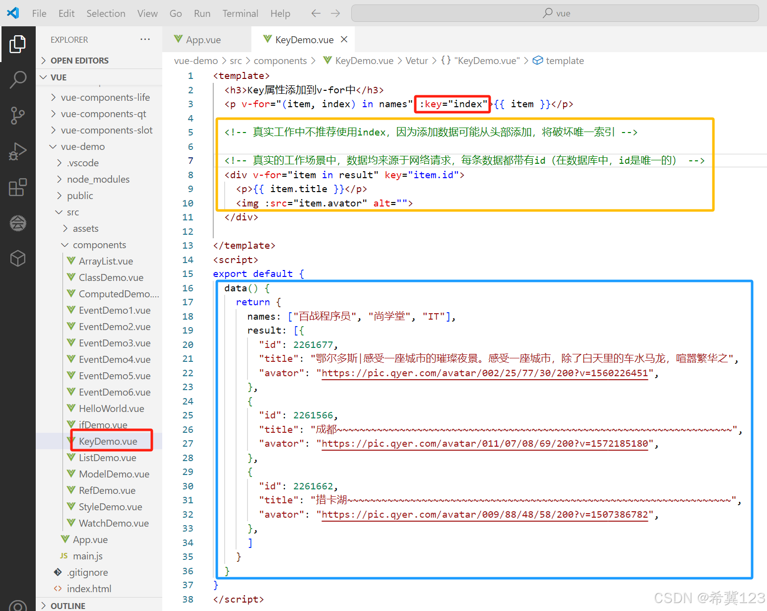The image size is (767, 611).
Task: Click the template cube icon in breadcrumb
Action: (x=538, y=61)
